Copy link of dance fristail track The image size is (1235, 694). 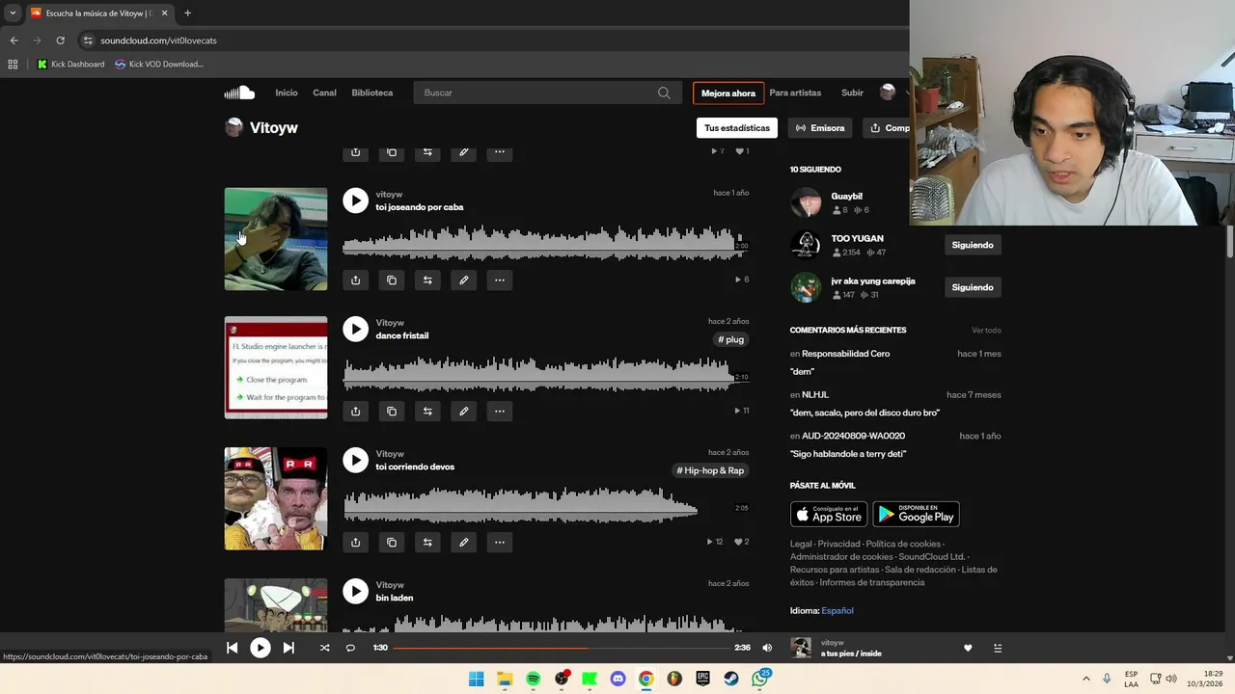(392, 411)
